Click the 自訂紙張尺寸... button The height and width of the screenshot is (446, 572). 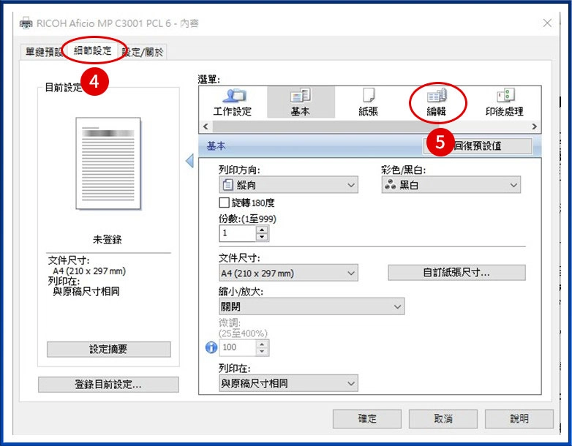(x=456, y=273)
